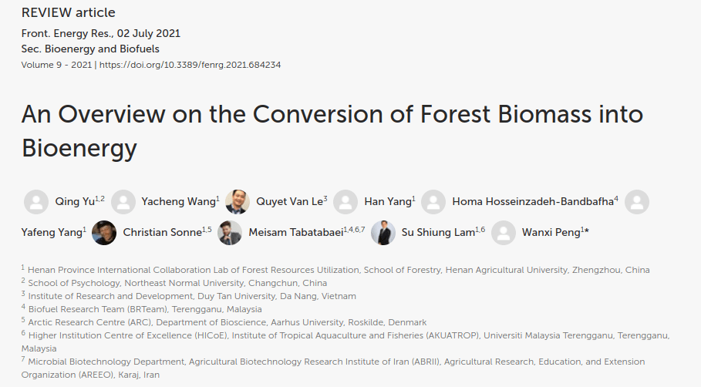The width and height of the screenshot is (701, 387).
Task: Open the article DOI link
Action: click(190, 65)
